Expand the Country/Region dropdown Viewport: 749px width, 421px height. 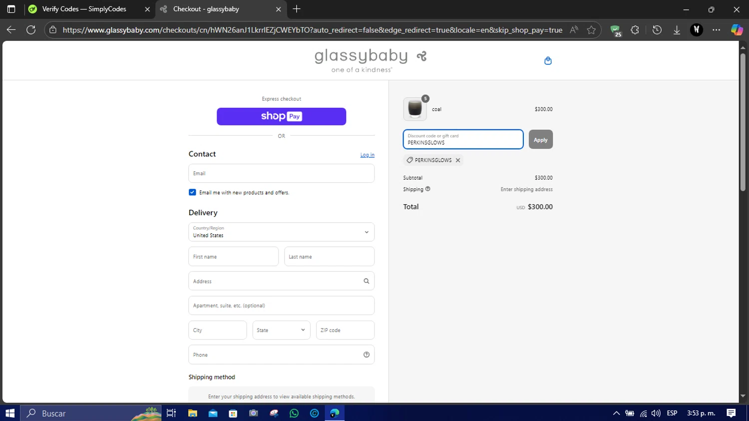coord(281,232)
